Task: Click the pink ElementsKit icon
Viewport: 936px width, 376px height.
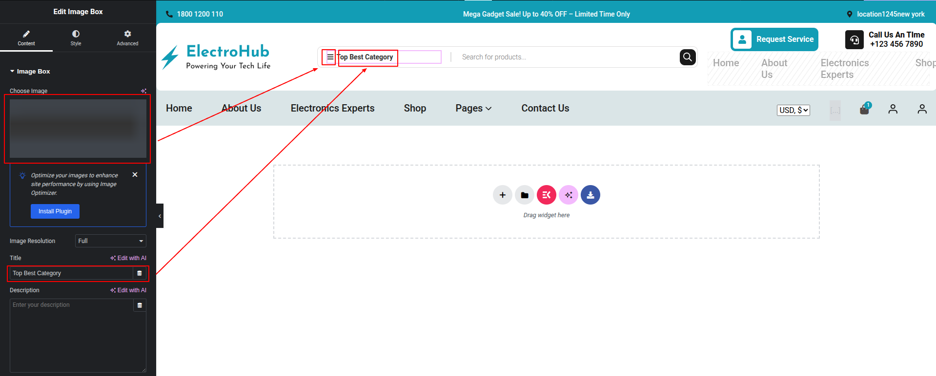Action: point(546,195)
